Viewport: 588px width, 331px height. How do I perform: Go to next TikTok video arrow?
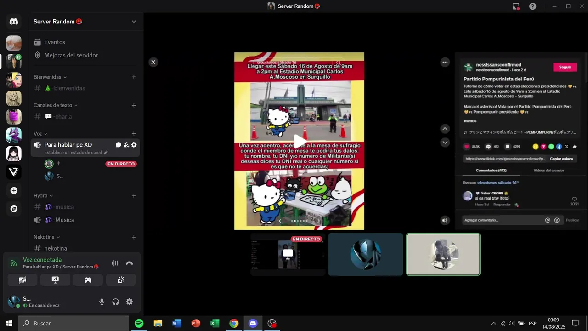pyautogui.click(x=445, y=143)
